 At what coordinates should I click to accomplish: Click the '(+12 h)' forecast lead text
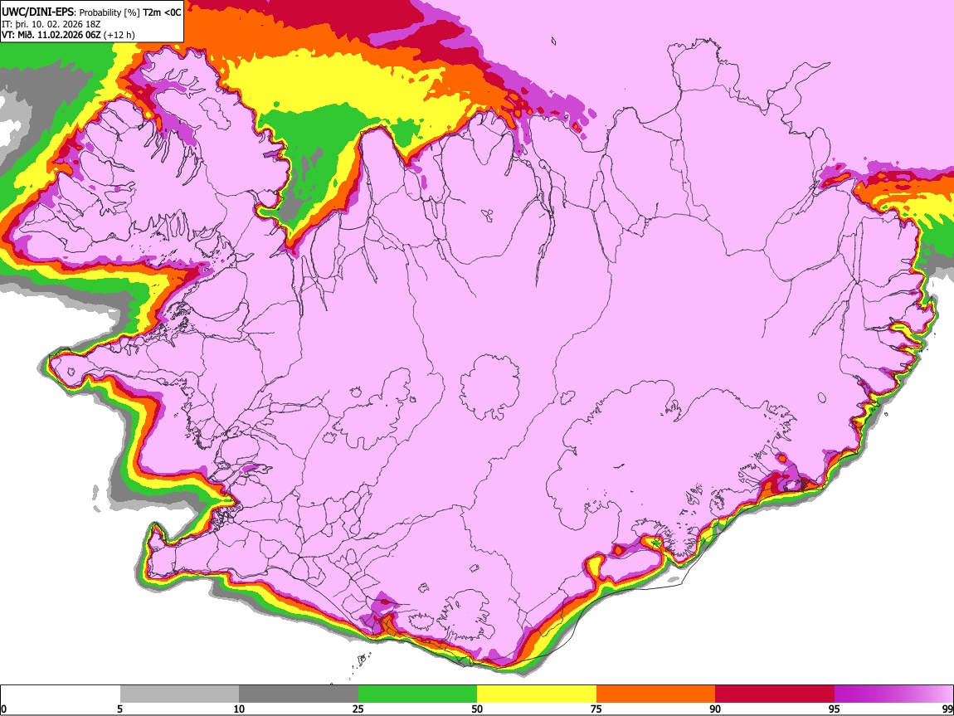(x=119, y=35)
